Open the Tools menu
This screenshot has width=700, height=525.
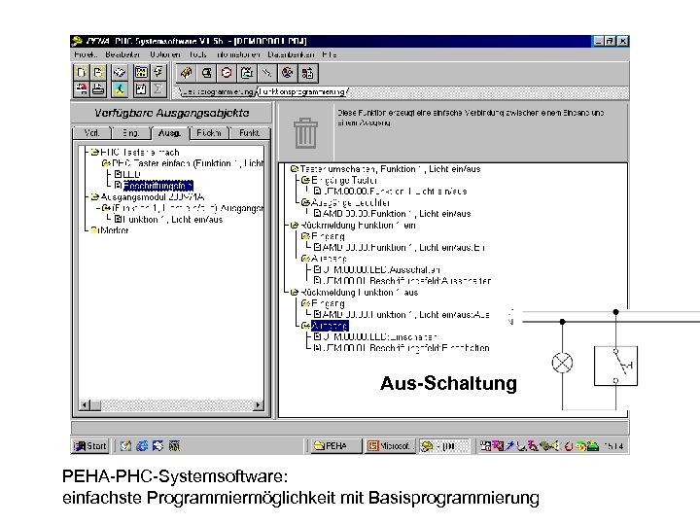[x=197, y=54]
